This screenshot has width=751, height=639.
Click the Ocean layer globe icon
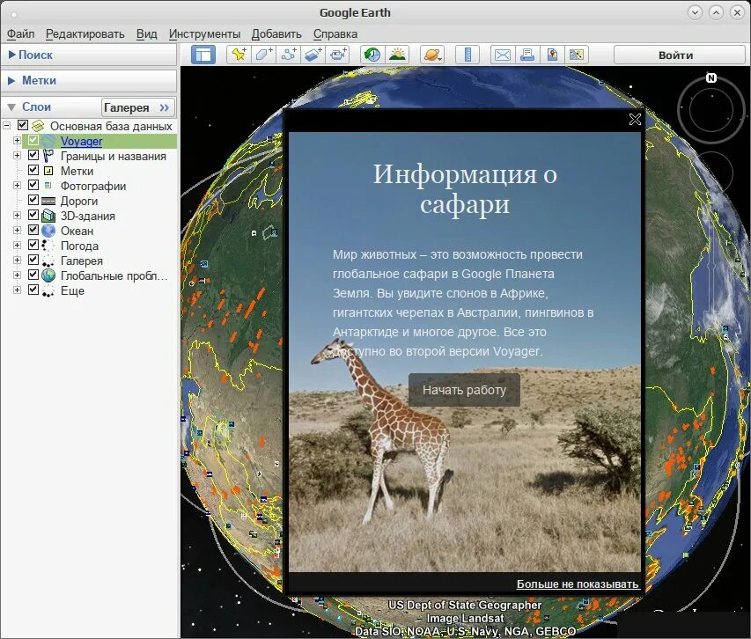[x=48, y=231]
